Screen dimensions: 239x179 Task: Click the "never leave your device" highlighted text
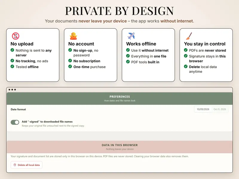point(102,21)
